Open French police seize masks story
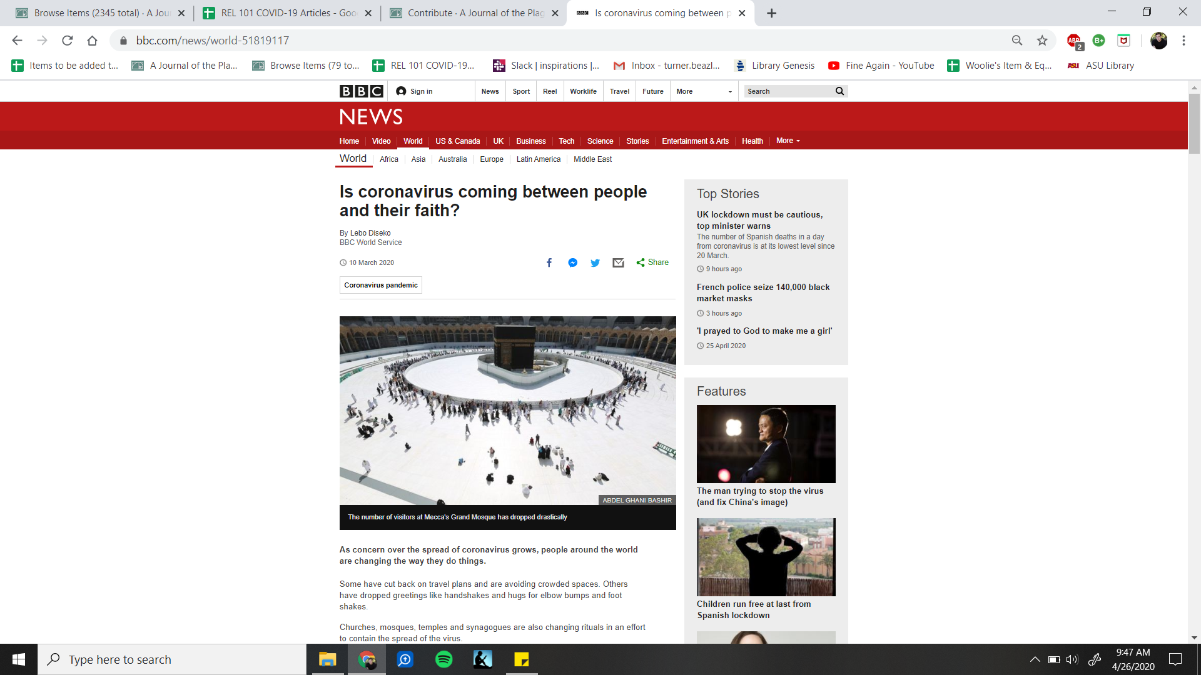Image resolution: width=1201 pixels, height=675 pixels. coord(763,292)
